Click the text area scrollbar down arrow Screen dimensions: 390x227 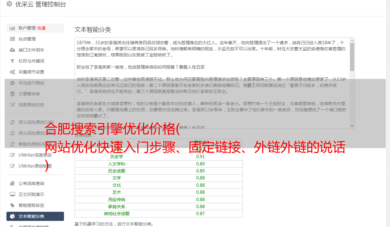[352, 126]
